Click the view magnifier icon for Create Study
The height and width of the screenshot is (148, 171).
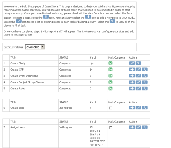[138, 63]
